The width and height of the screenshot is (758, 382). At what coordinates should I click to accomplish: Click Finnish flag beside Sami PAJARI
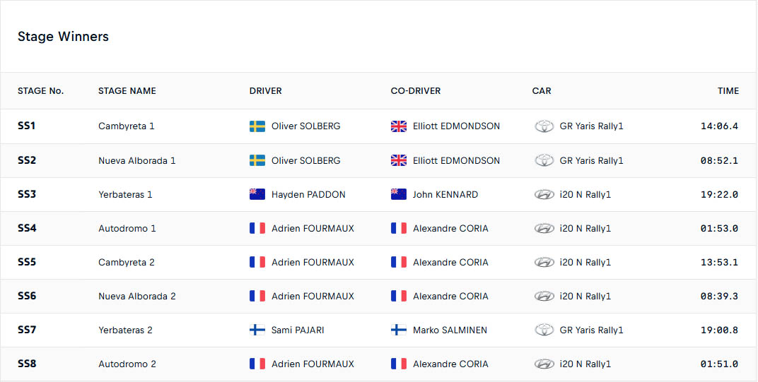pos(257,330)
